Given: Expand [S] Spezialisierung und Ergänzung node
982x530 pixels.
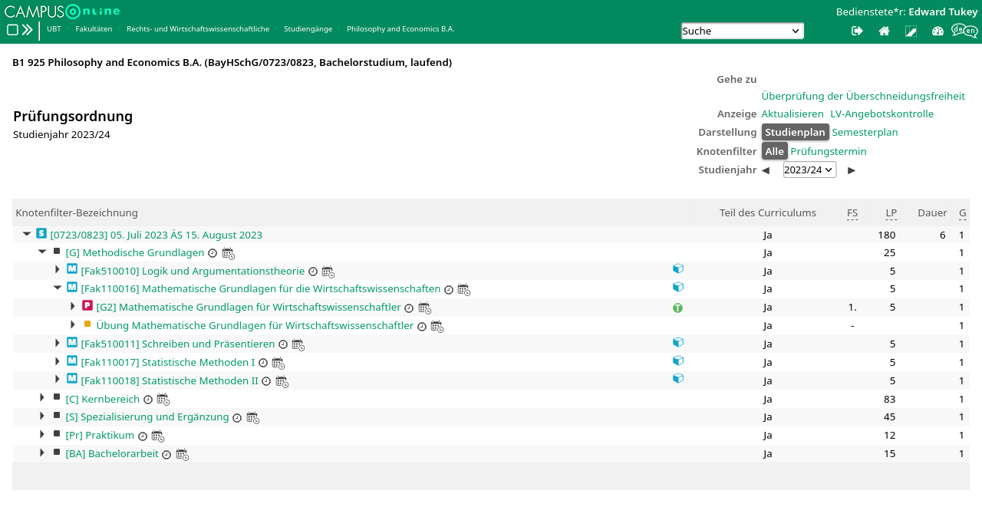Looking at the screenshot, I should [42, 416].
